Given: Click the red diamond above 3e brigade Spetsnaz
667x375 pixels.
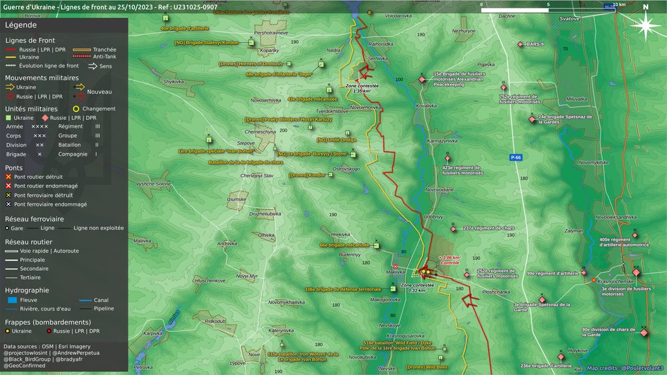Looking at the screenshot, I should click(542, 299).
